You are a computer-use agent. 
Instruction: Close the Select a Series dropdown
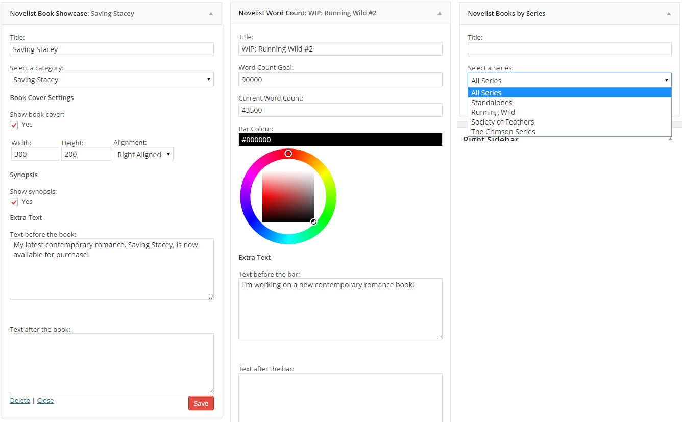[x=569, y=80]
